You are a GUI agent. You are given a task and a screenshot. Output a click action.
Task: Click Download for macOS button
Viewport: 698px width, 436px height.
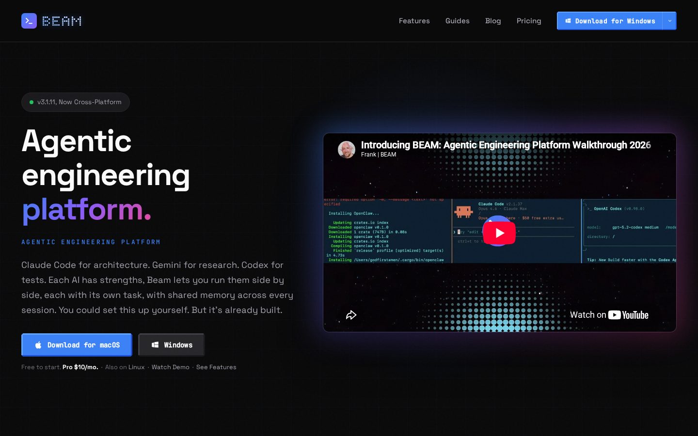[77, 345]
